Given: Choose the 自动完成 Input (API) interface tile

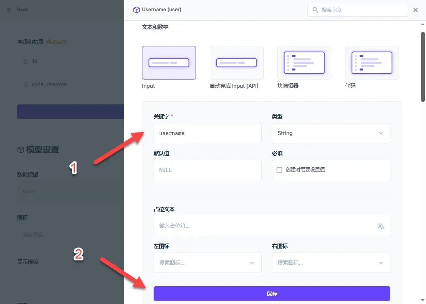Looking at the screenshot, I should pyautogui.click(x=236, y=63).
